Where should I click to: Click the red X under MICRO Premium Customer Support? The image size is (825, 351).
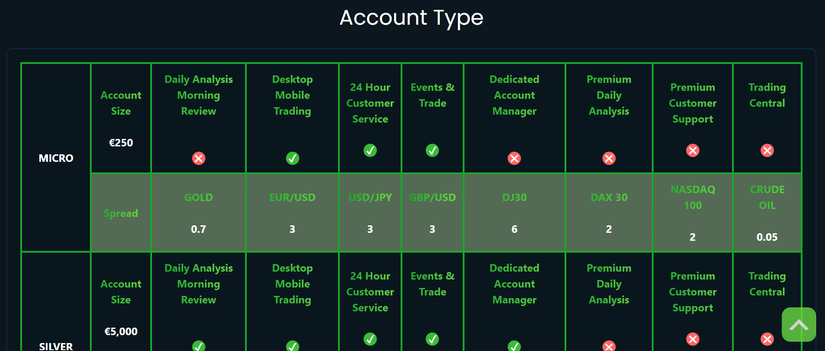[x=693, y=150]
